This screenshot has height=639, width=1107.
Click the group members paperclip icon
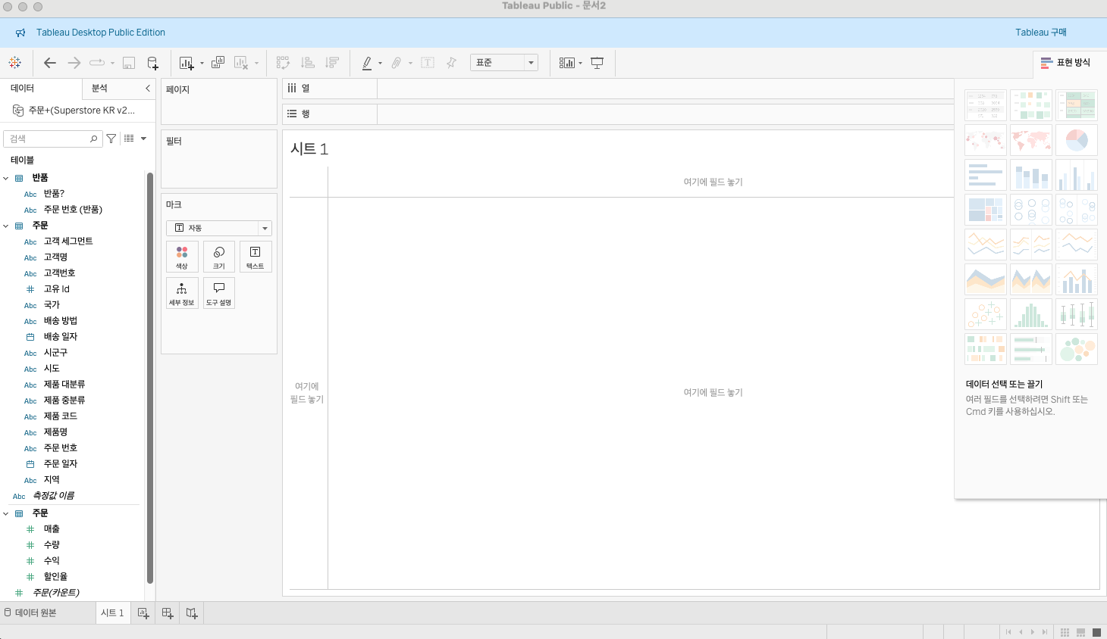[396, 63]
